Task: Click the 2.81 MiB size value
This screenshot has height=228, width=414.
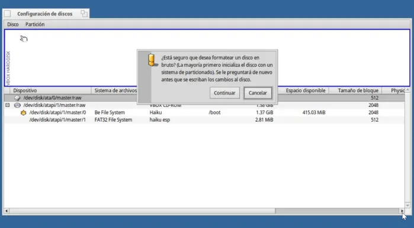Action: point(264,120)
